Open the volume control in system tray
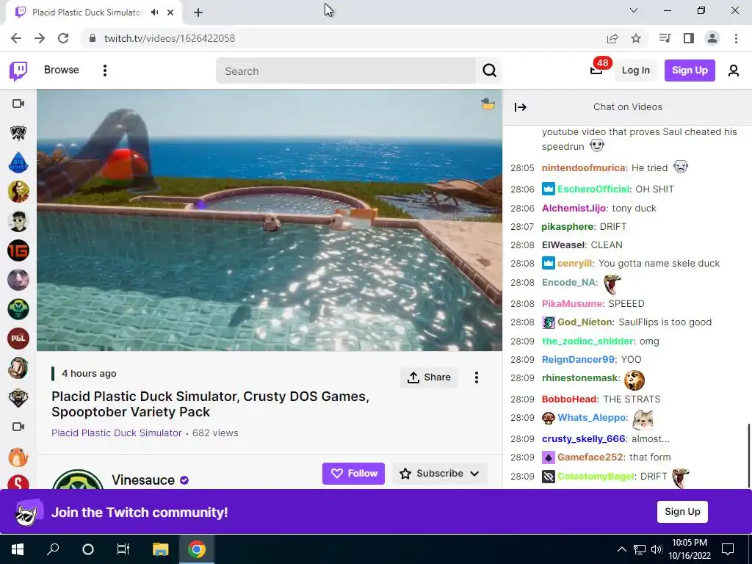Image resolution: width=752 pixels, height=564 pixels. [x=657, y=549]
